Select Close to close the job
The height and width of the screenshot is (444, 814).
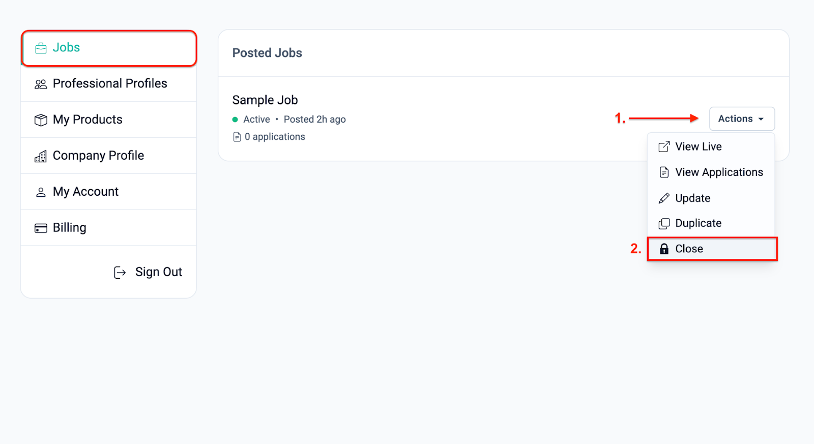click(712, 249)
